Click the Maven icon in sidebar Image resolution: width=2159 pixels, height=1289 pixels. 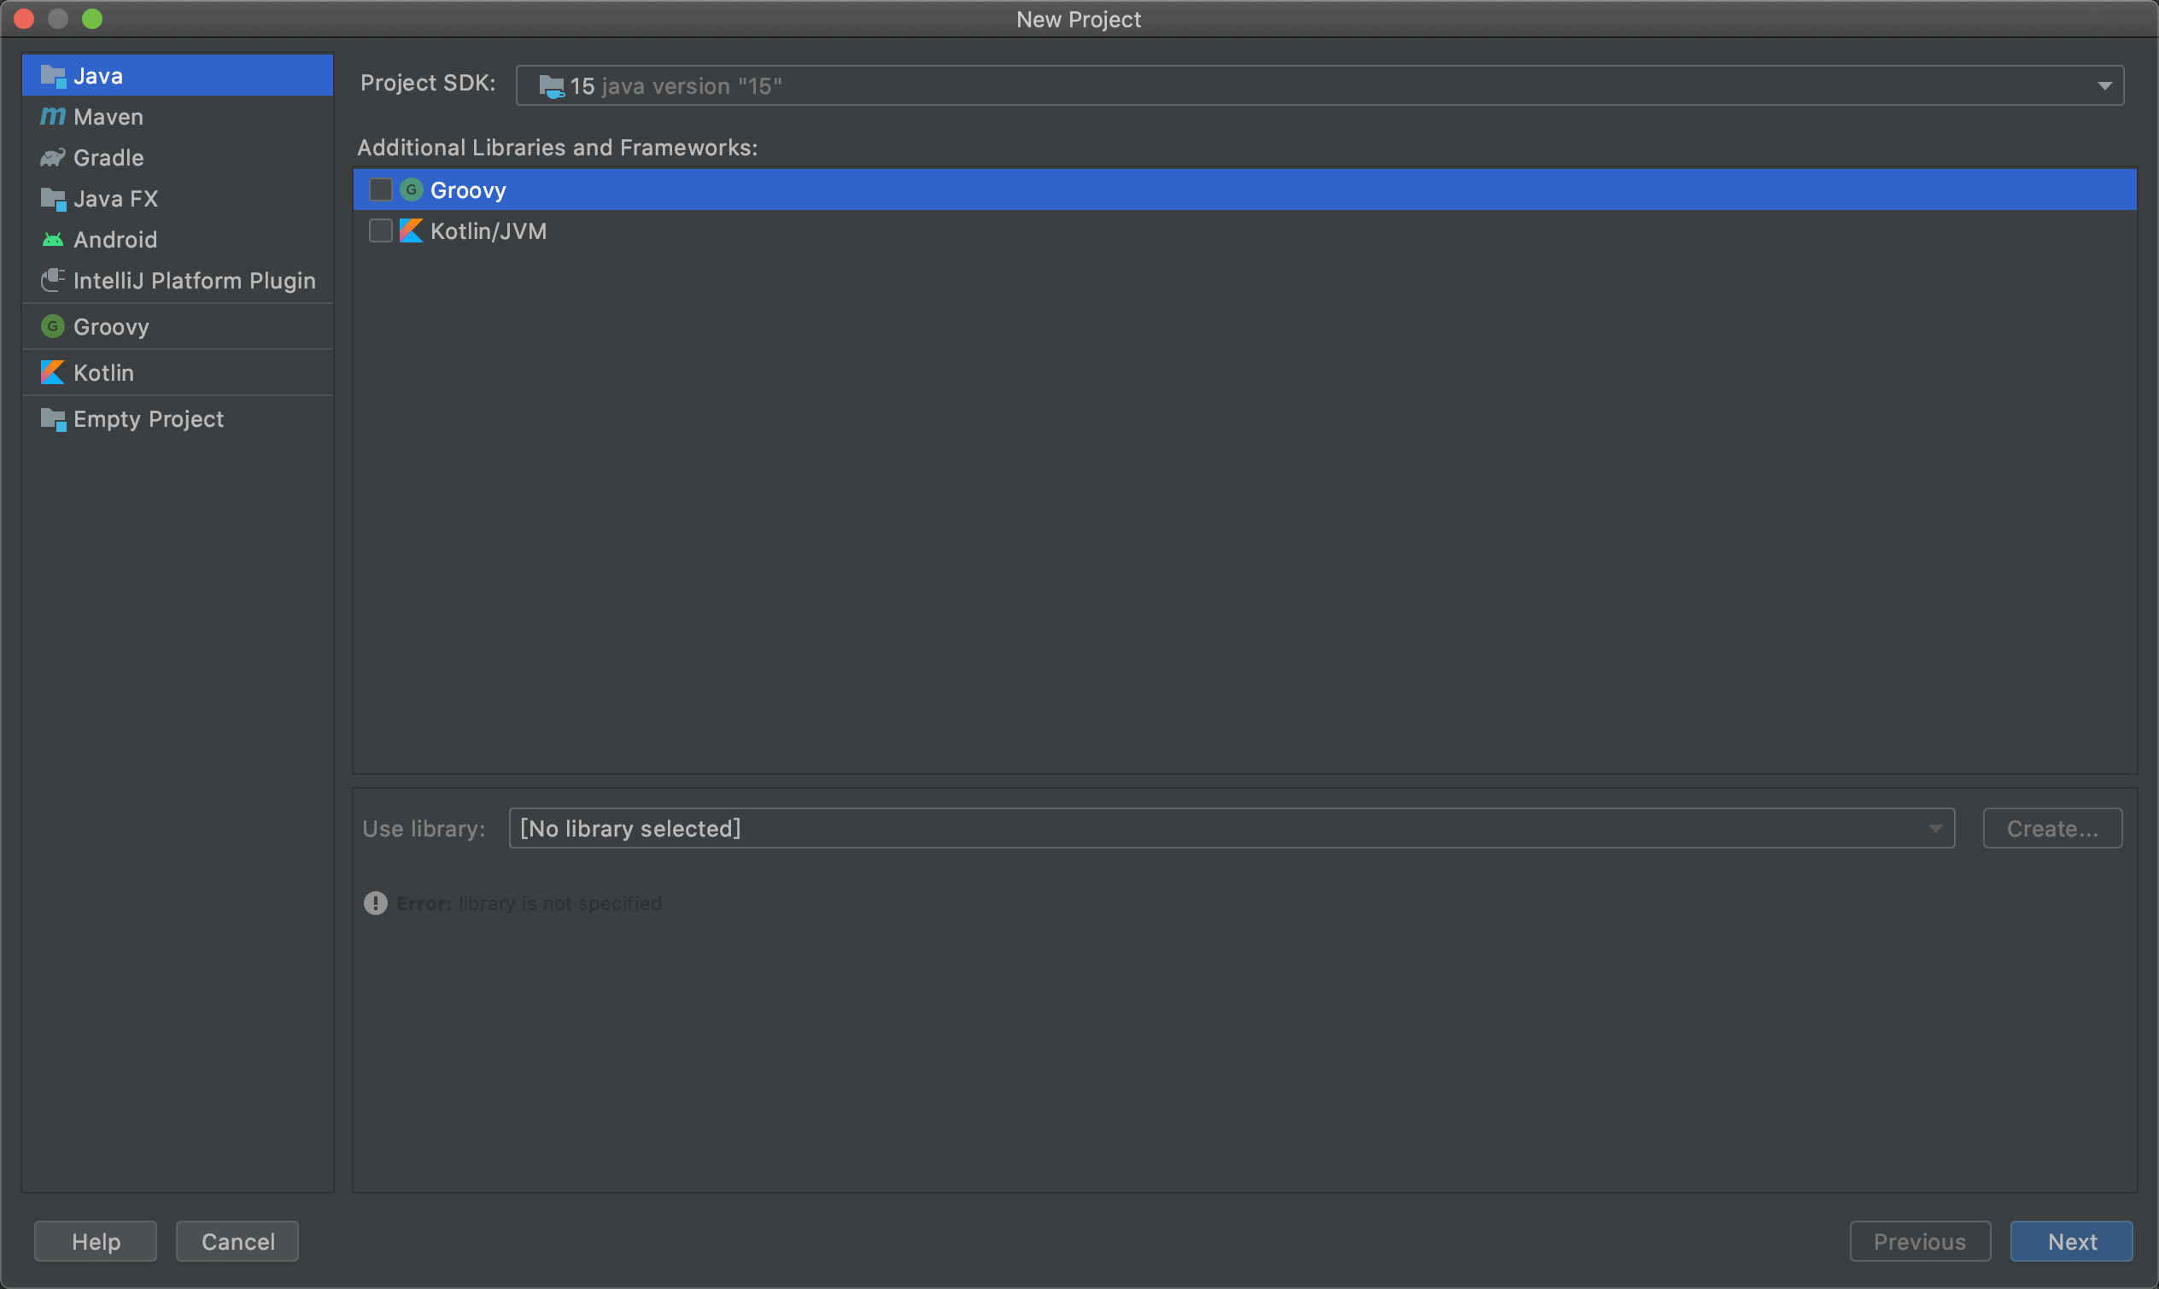(x=52, y=116)
